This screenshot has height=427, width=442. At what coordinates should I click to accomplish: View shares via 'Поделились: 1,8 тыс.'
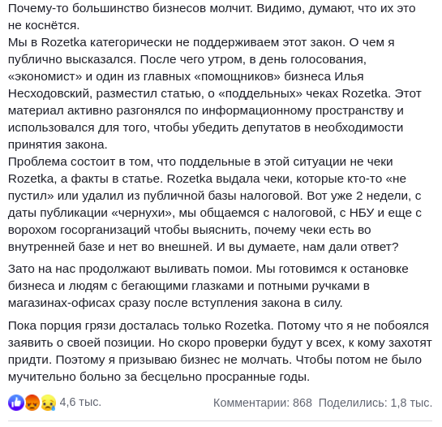[x=375, y=403]
